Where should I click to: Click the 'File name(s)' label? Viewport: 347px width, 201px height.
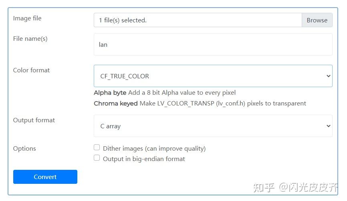[30, 39]
